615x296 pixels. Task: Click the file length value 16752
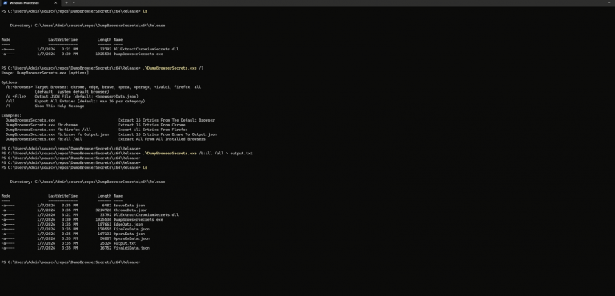(106, 248)
